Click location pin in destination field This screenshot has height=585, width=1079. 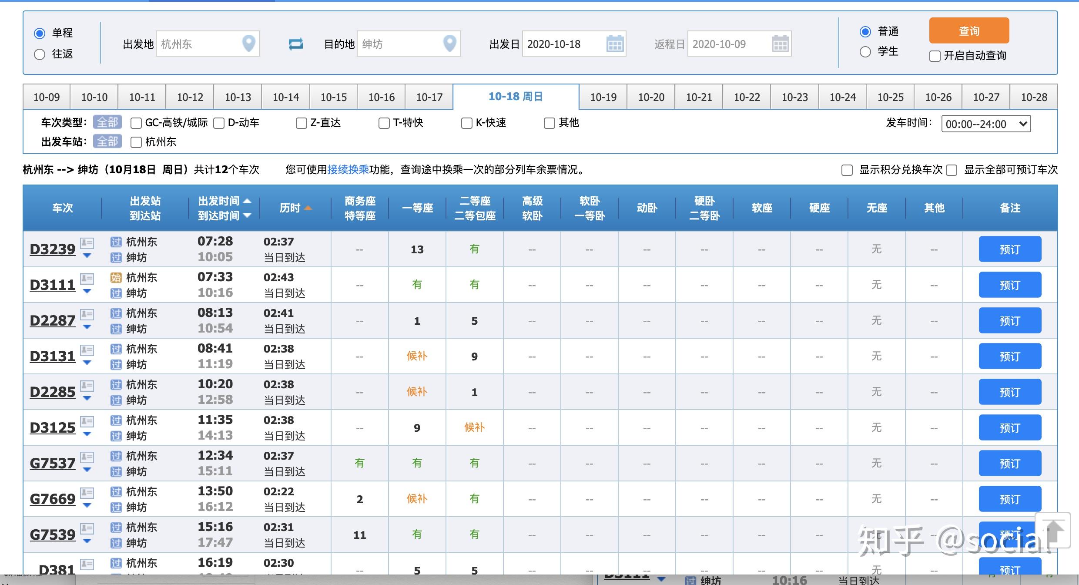point(449,44)
